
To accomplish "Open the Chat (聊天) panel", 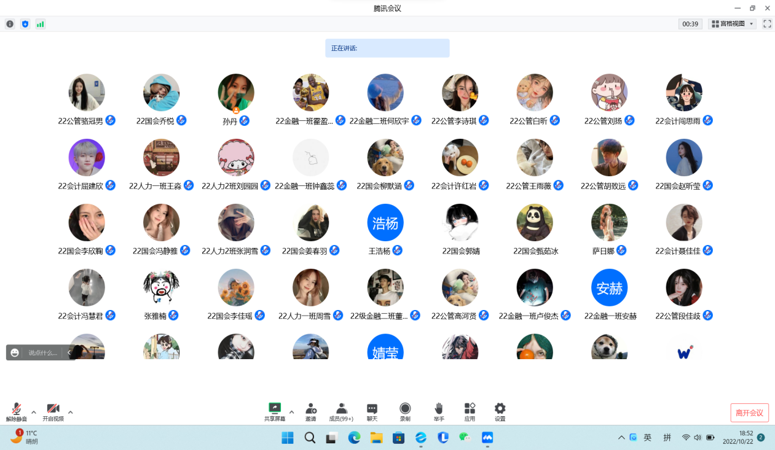I will pos(372,412).
